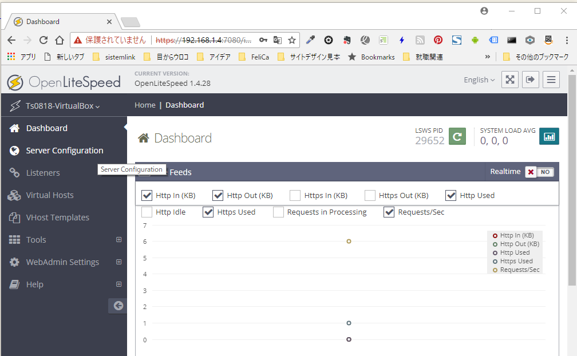
Task: Click the page vertical scrollbar
Action: 572,180
